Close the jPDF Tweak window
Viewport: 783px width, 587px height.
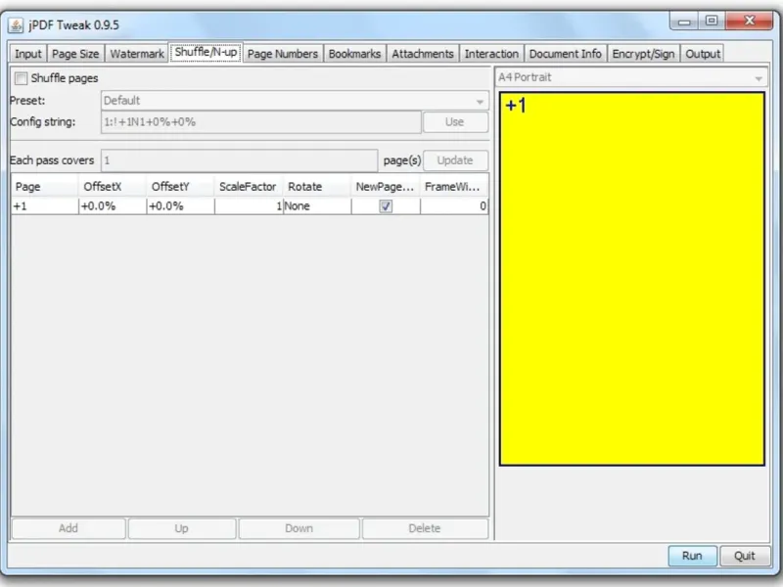click(750, 21)
